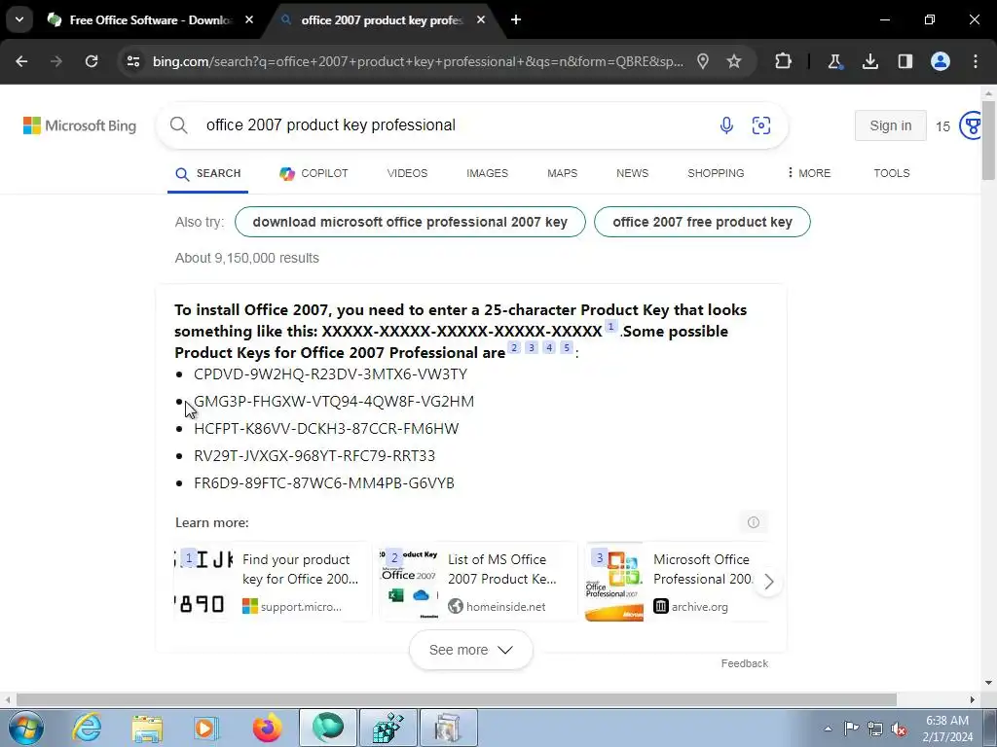Switch to the NEWS tab
The height and width of the screenshot is (747, 997).
click(x=632, y=173)
